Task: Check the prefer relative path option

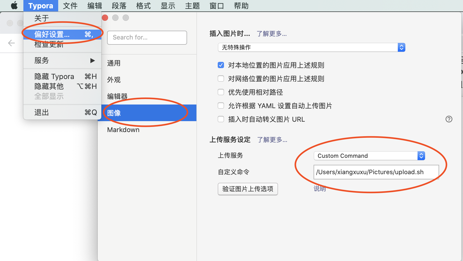Action: (221, 92)
